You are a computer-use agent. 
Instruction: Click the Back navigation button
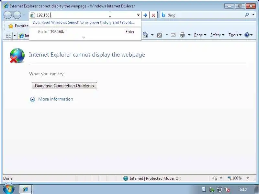point(7,15)
